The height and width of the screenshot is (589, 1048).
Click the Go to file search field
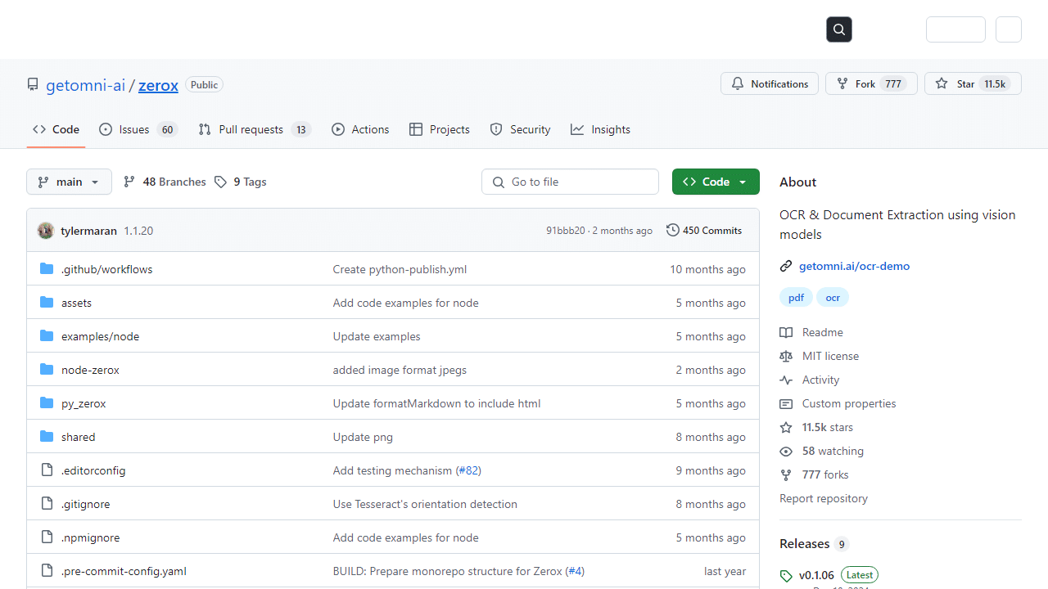tap(570, 182)
